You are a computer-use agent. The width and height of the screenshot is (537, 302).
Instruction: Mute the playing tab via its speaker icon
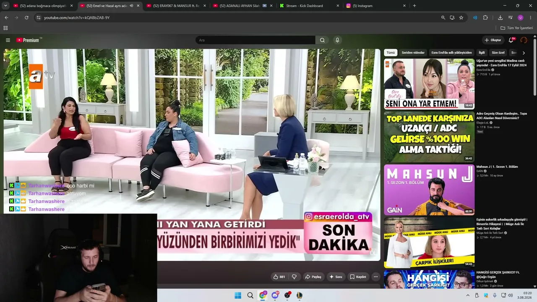click(131, 6)
